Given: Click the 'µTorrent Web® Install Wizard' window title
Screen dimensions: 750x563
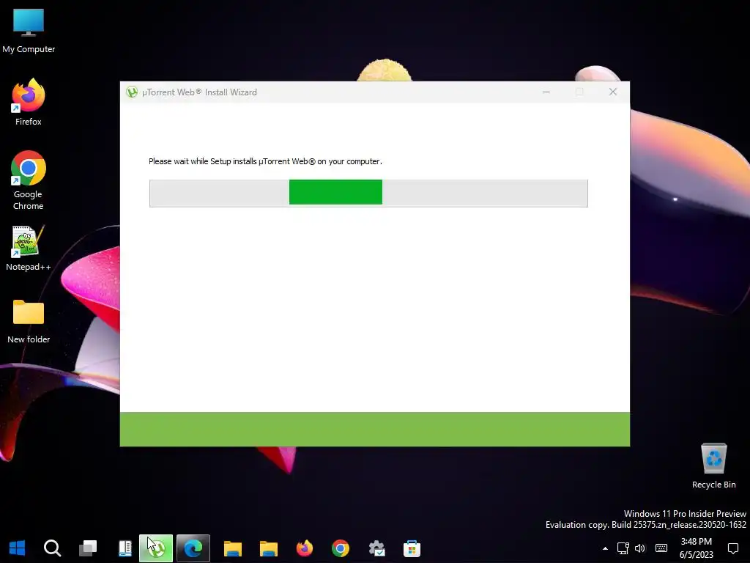Looking at the screenshot, I should point(199,92).
